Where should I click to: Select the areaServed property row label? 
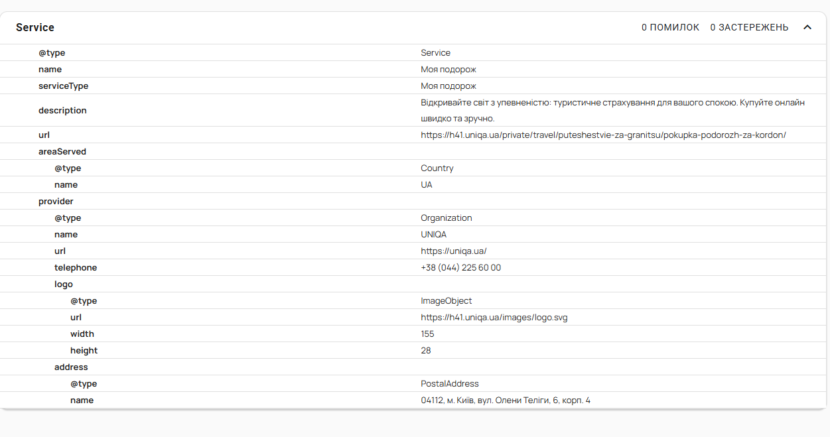coord(62,151)
